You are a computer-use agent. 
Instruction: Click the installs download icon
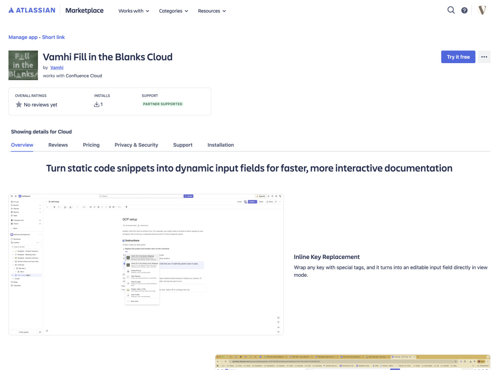point(97,105)
